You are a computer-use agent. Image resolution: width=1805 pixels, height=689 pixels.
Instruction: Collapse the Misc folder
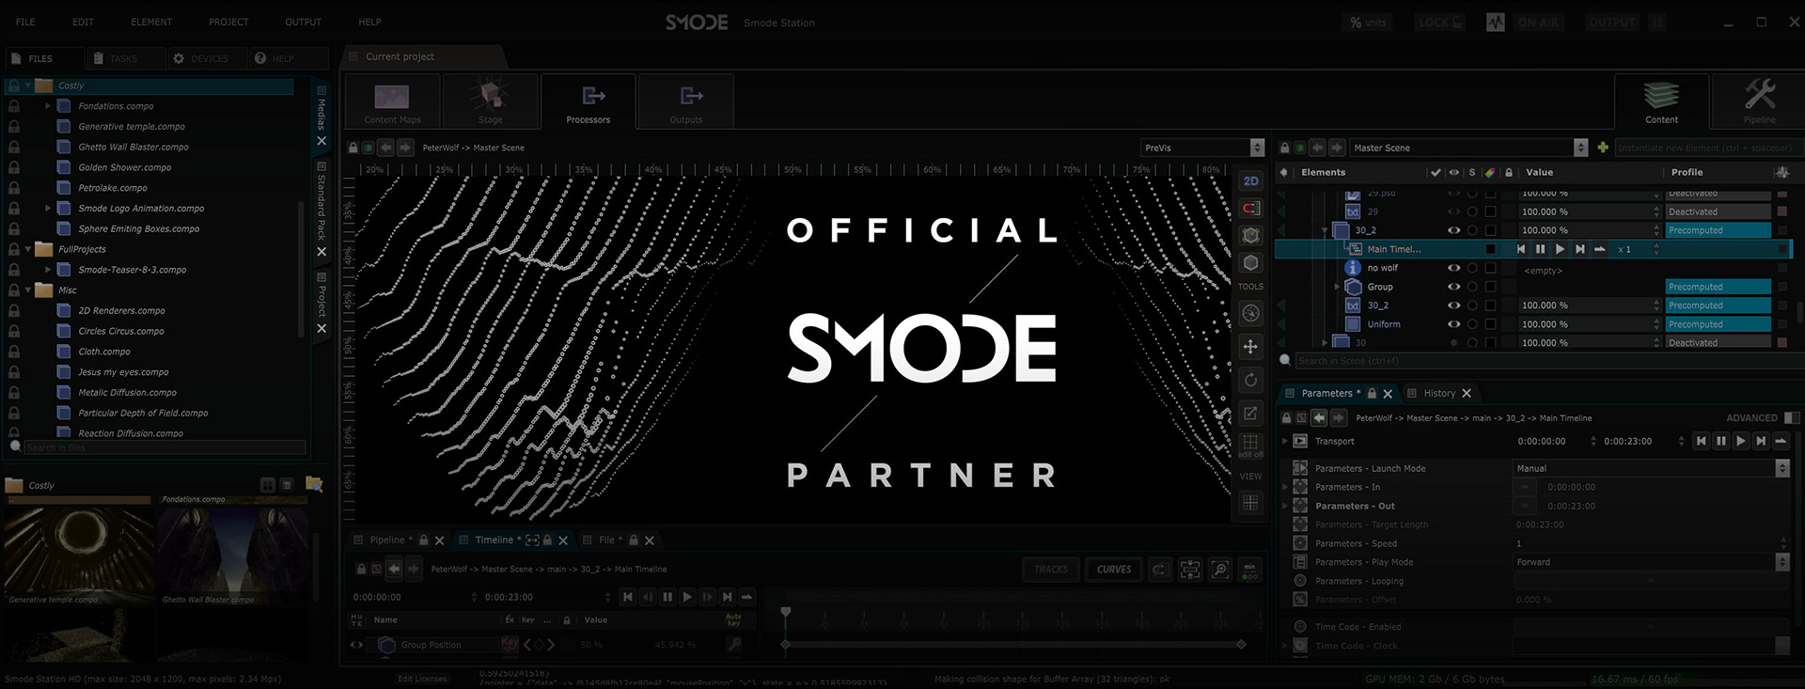(x=28, y=290)
